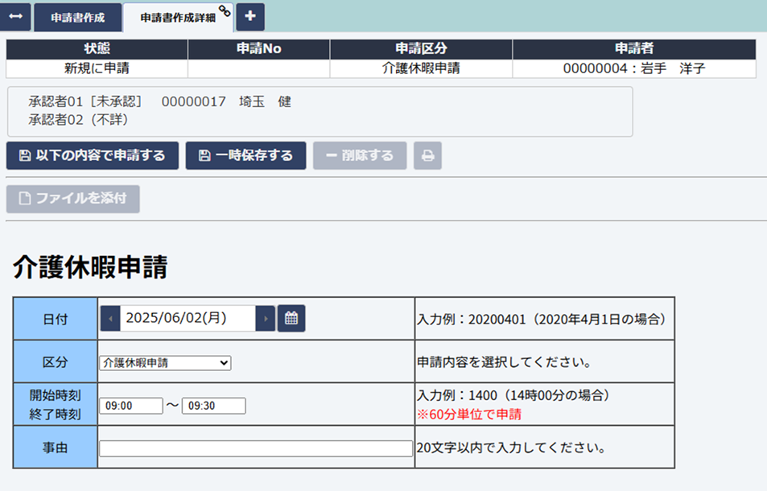Focus the end time field 09:30
This screenshot has width=767, height=491.
[x=213, y=406]
